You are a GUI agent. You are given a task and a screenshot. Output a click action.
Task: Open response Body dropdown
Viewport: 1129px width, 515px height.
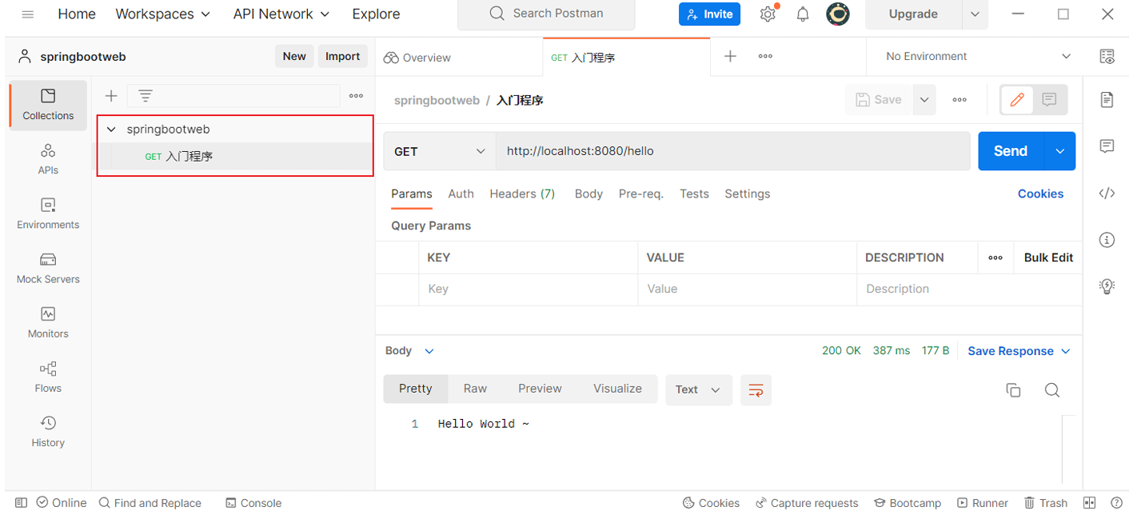409,351
